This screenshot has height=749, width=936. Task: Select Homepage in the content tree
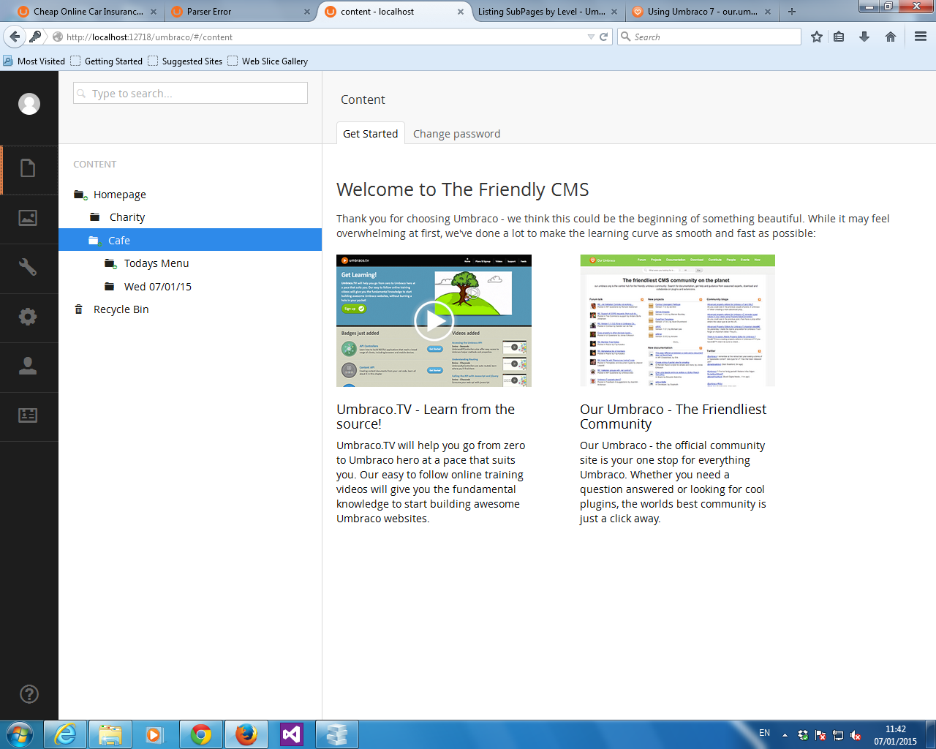coord(120,195)
